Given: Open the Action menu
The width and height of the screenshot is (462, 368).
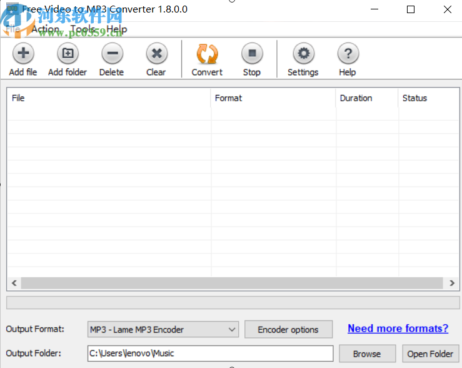Looking at the screenshot, I should coord(46,29).
